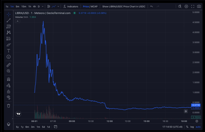Switch to the 15m timeframe
The image size is (205, 132).
coord(24,7)
